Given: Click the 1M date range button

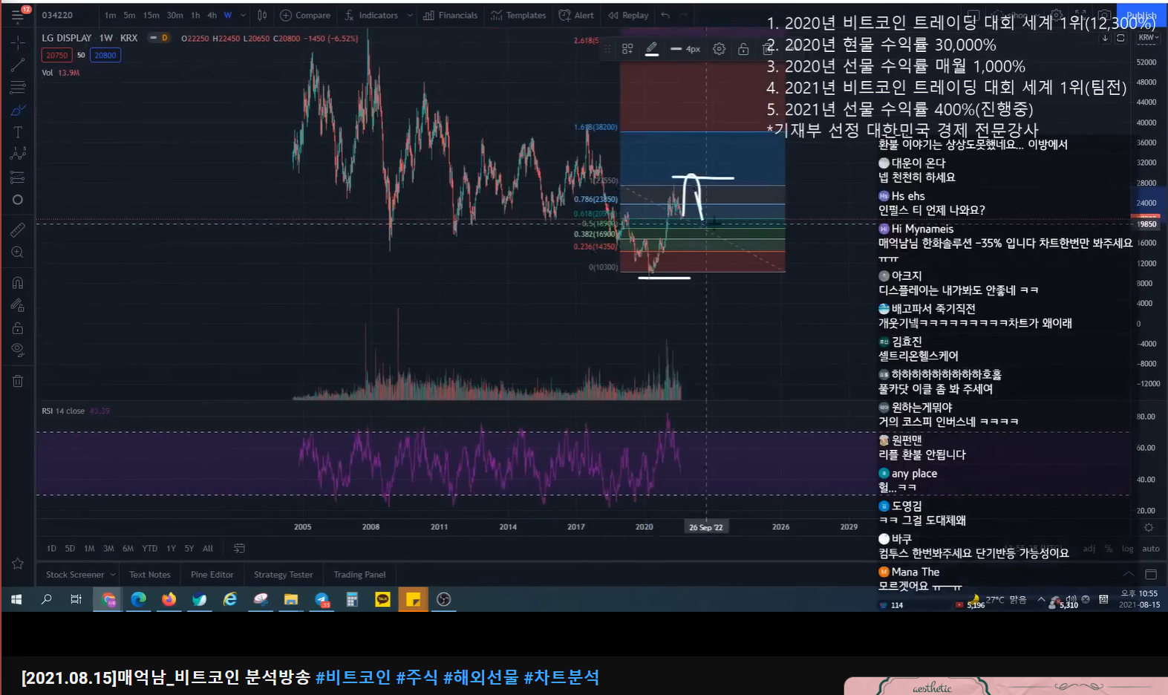Looking at the screenshot, I should (89, 549).
